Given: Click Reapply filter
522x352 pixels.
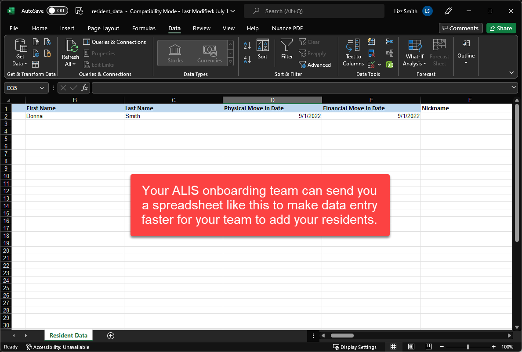Looking at the screenshot, I should pyautogui.click(x=312, y=54).
